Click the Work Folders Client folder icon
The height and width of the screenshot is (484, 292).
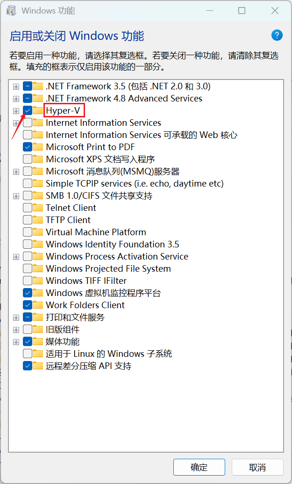click(38, 305)
